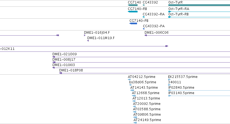Select the CG7140-RB transcript glyph
The image size is (230, 124).
point(133,12)
